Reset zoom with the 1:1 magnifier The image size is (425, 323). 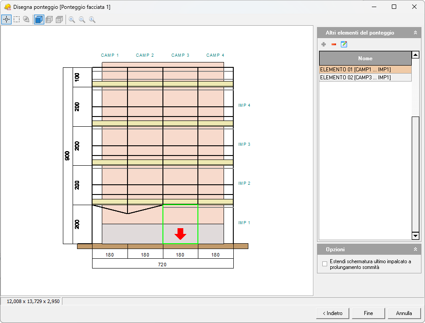(x=92, y=19)
